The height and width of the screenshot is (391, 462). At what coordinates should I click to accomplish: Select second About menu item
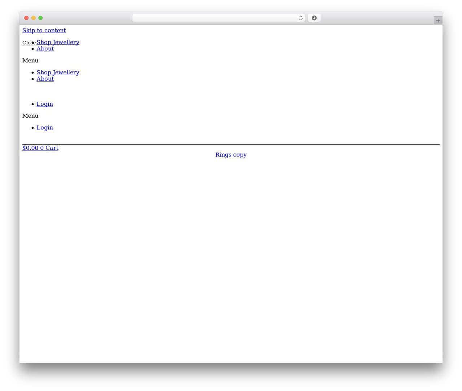[45, 79]
